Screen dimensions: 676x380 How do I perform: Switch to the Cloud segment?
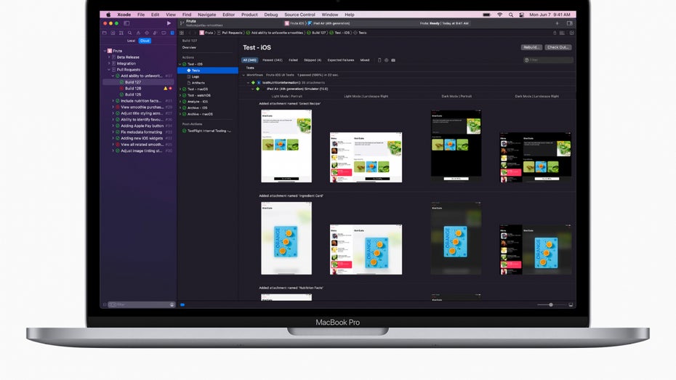(145, 41)
